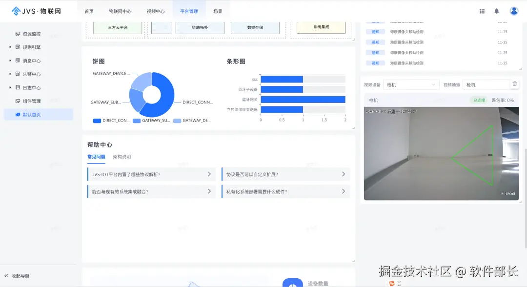527x287 pixels.
Task: Open the 视频中心 navigation menu
Action: click(155, 10)
